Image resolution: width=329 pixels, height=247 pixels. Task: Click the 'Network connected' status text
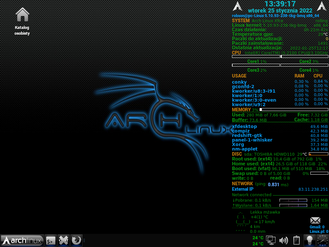[x=252, y=195]
